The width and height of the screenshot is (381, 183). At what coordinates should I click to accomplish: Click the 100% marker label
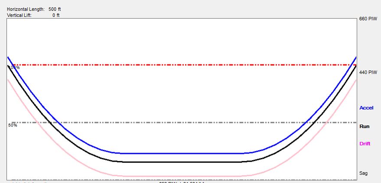14,68
